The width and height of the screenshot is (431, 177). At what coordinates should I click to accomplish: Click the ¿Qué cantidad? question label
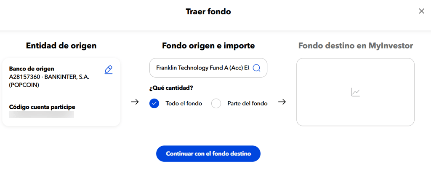(x=171, y=88)
